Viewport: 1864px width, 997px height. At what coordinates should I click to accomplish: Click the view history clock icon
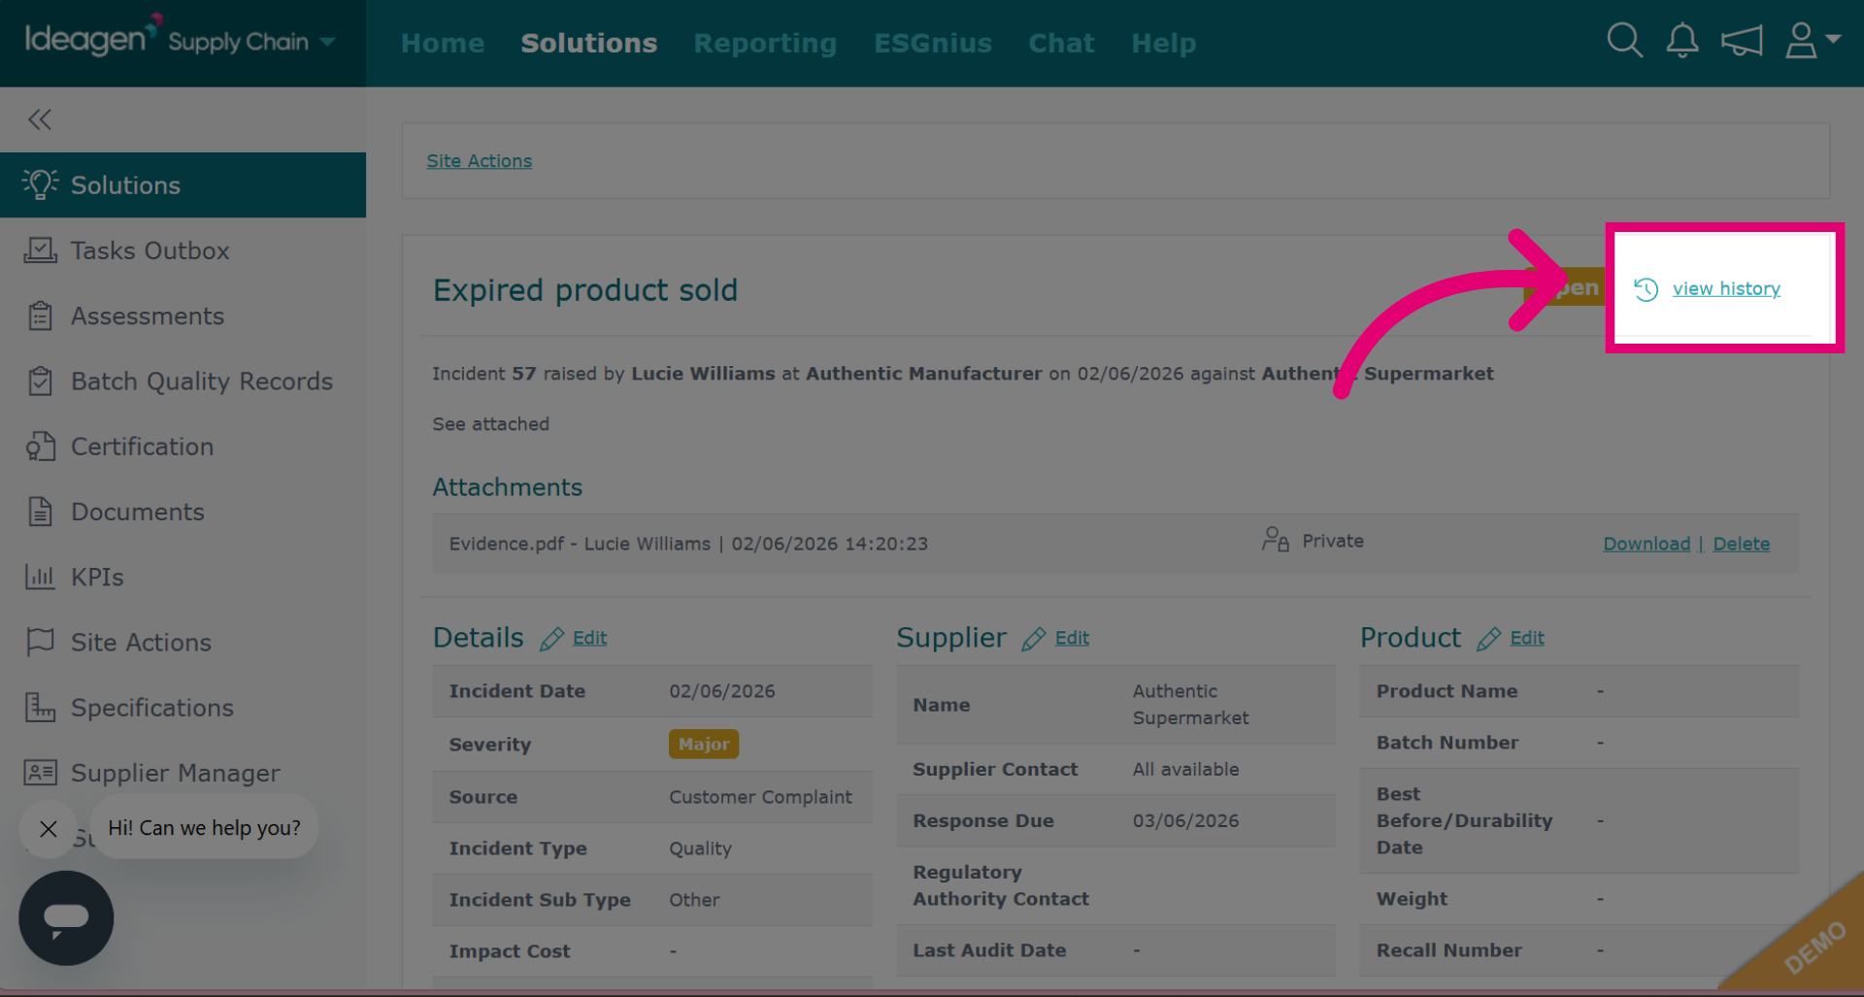(1646, 289)
